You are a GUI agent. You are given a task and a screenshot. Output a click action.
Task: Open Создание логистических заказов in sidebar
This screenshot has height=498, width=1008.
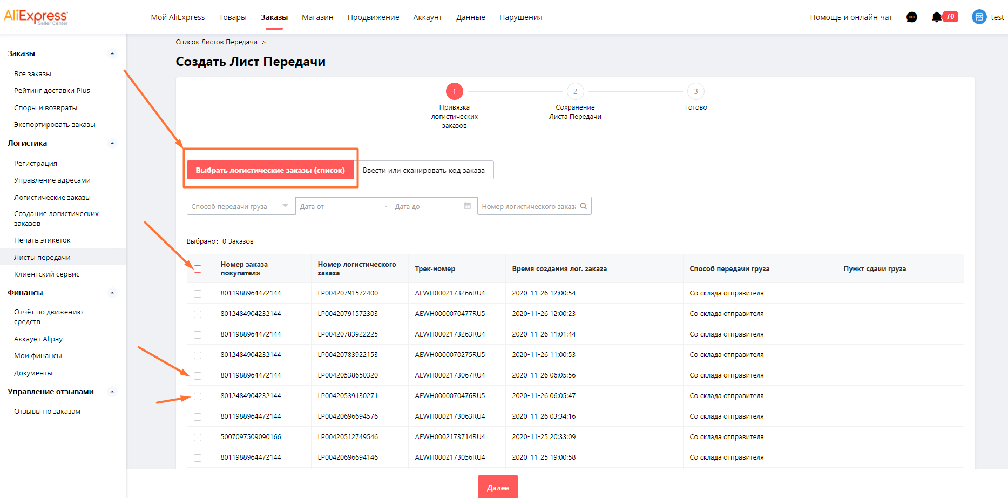click(x=56, y=219)
